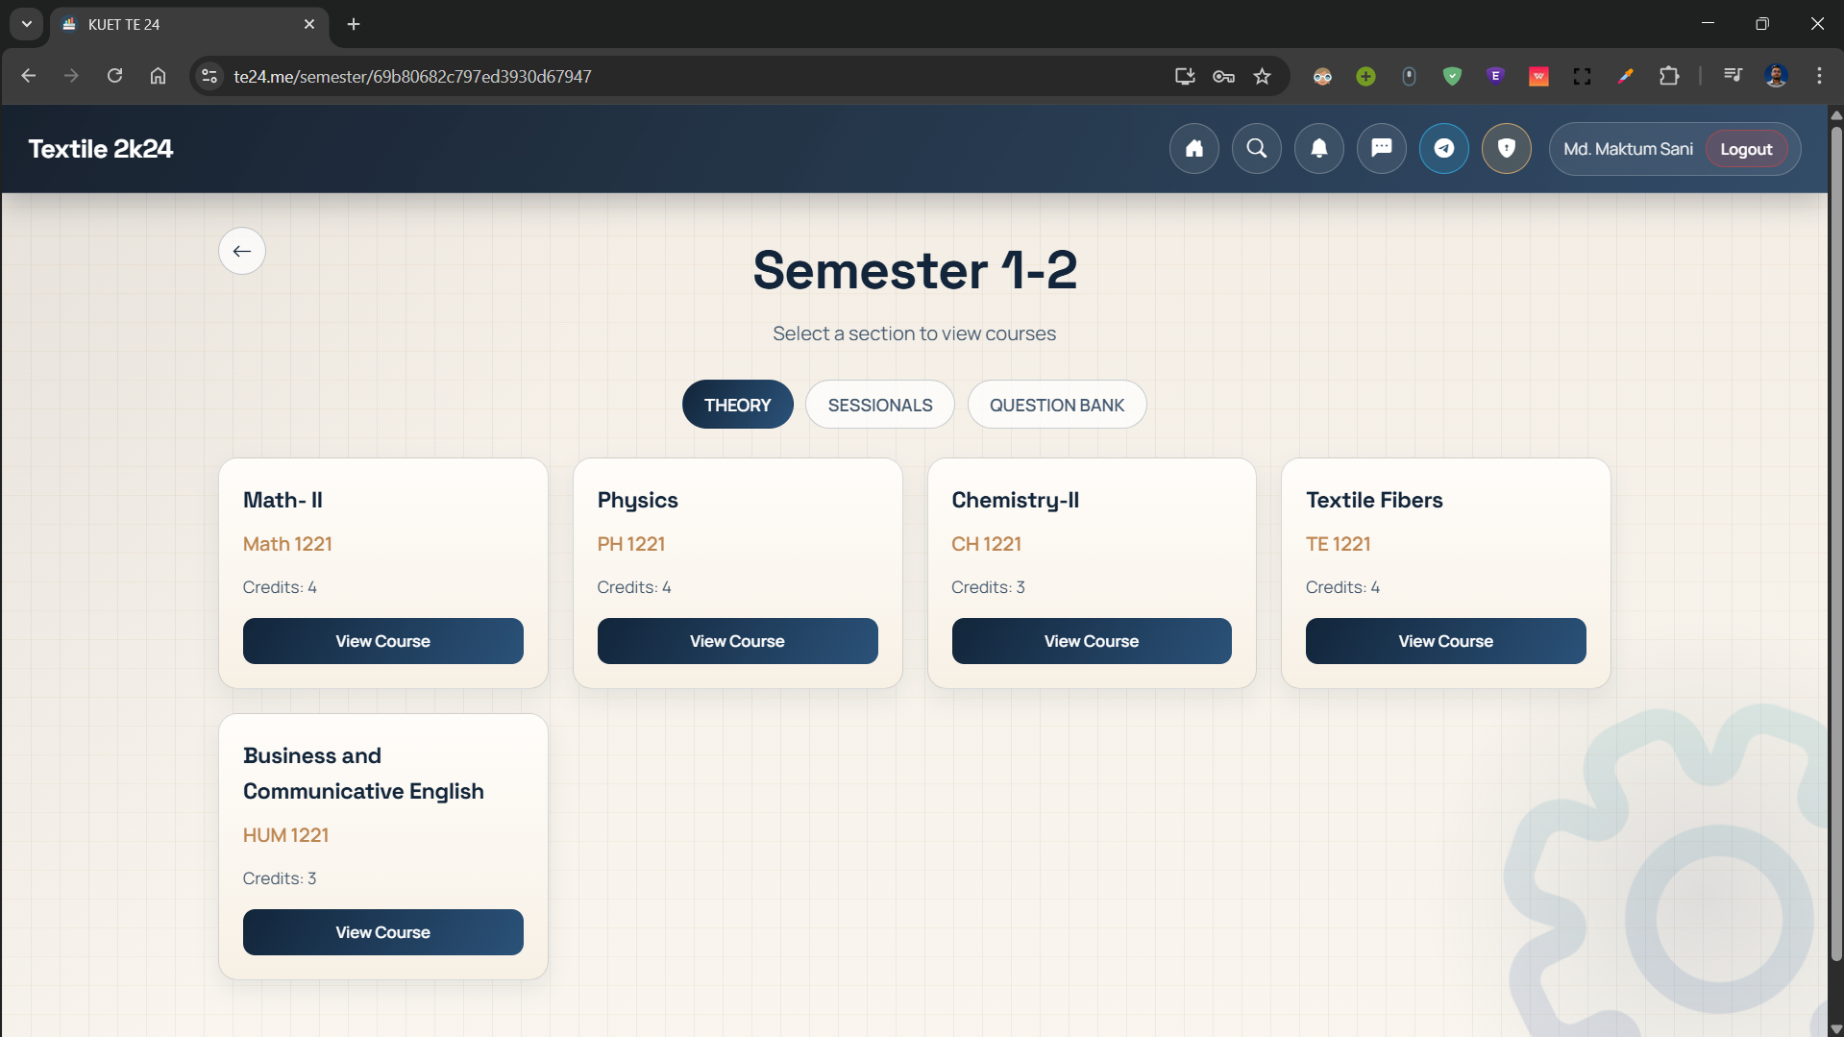Open the security shield icon in the navbar

[x=1506, y=148]
